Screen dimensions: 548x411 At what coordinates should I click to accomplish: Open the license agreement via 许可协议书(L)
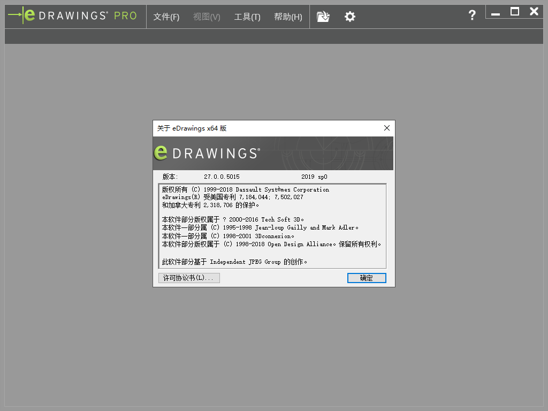[x=189, y=278]
